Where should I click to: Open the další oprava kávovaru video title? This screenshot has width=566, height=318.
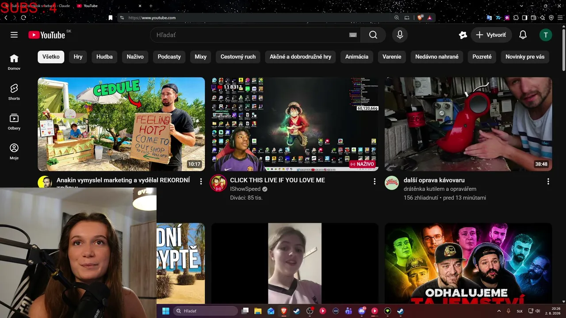point(434,180)
